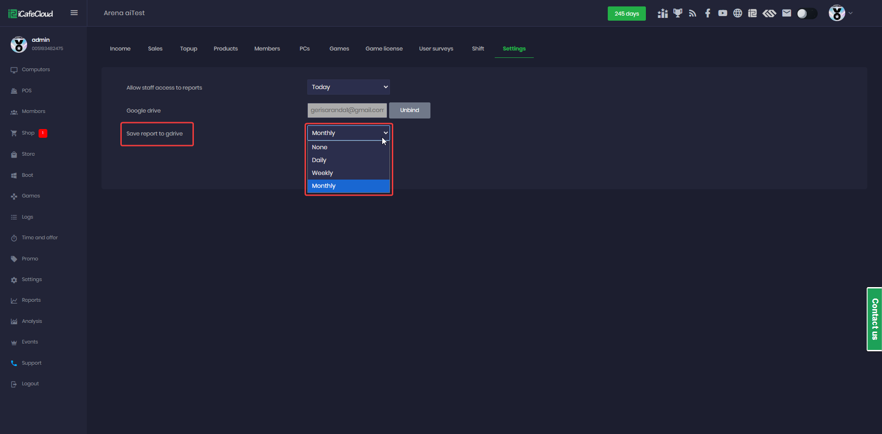
Task: Open the leaderboard ranking icon
Action: [662, 13]
